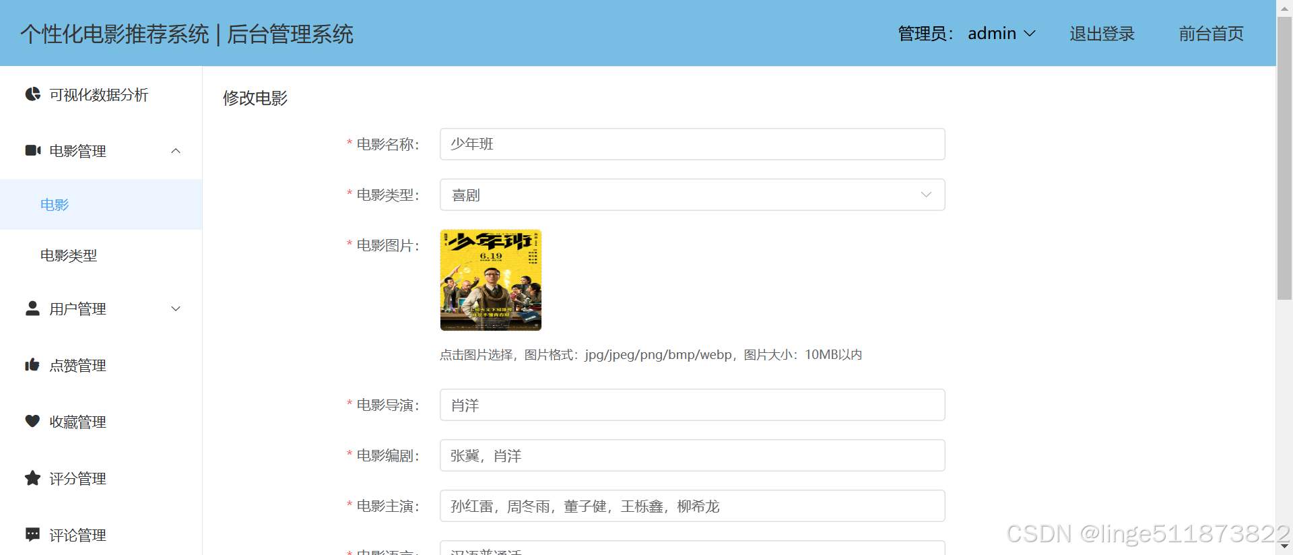Screen dimensions: 1293x555
Task: Click the pie chart icon for data analysis
Action: 32,94
